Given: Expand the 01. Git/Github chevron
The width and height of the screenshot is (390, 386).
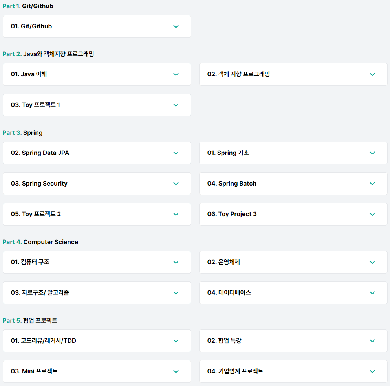Looking at the screenshot, I should click(x=176, y=26).
